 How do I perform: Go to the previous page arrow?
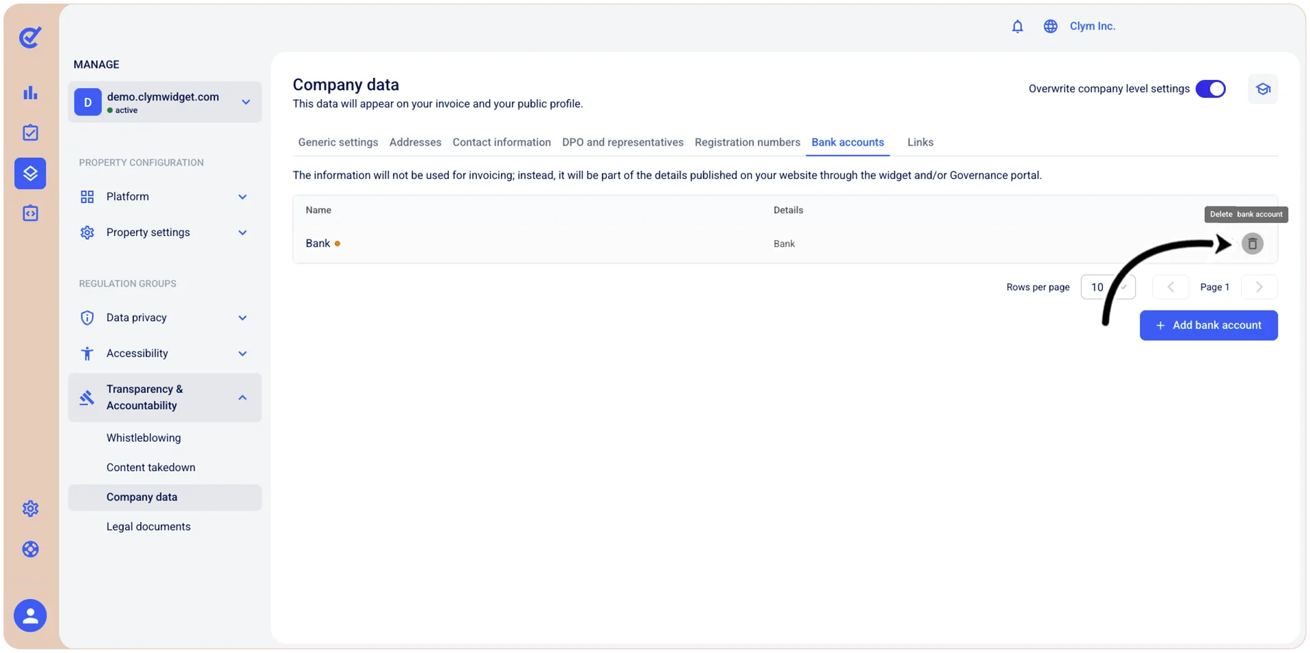[1171, 287]
